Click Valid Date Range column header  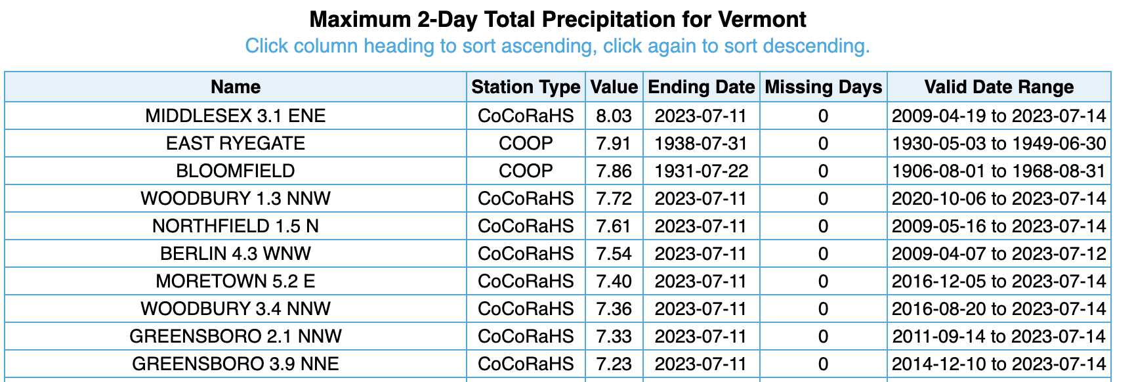point(998,87)
